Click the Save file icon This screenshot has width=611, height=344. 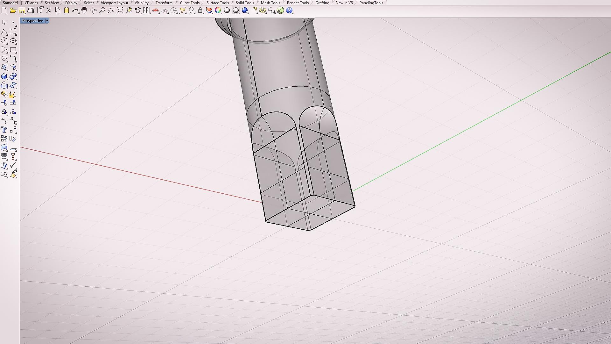click(22, 11)
